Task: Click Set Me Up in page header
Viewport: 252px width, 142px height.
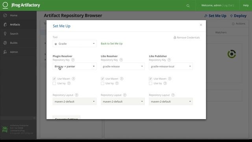Action: click(x=215, y=16)
